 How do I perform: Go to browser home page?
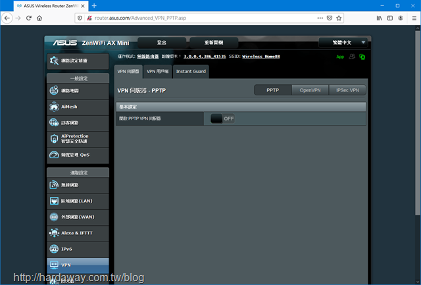point(39,18)
